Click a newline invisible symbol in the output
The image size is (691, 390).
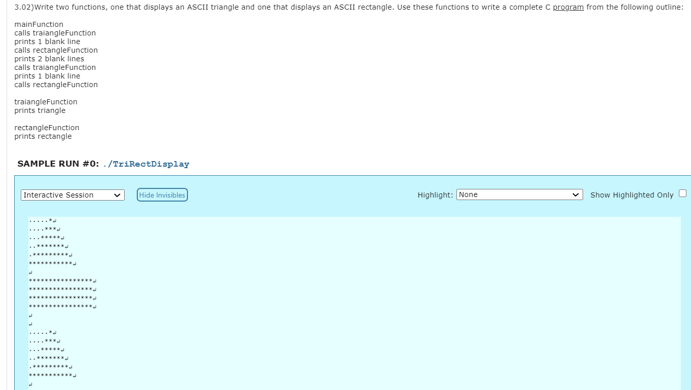coord(29,272)
